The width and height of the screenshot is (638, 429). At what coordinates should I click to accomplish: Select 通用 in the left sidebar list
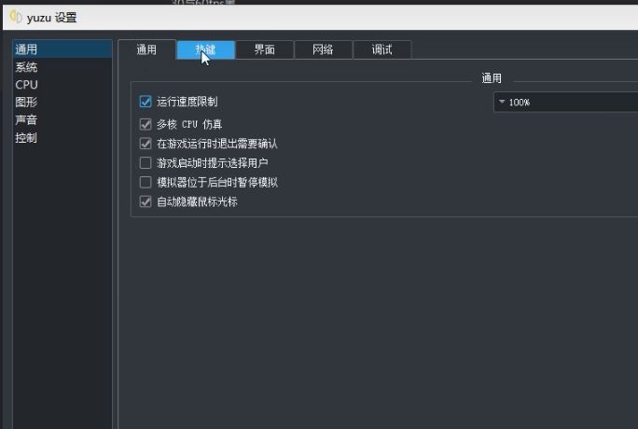point(26,49)
